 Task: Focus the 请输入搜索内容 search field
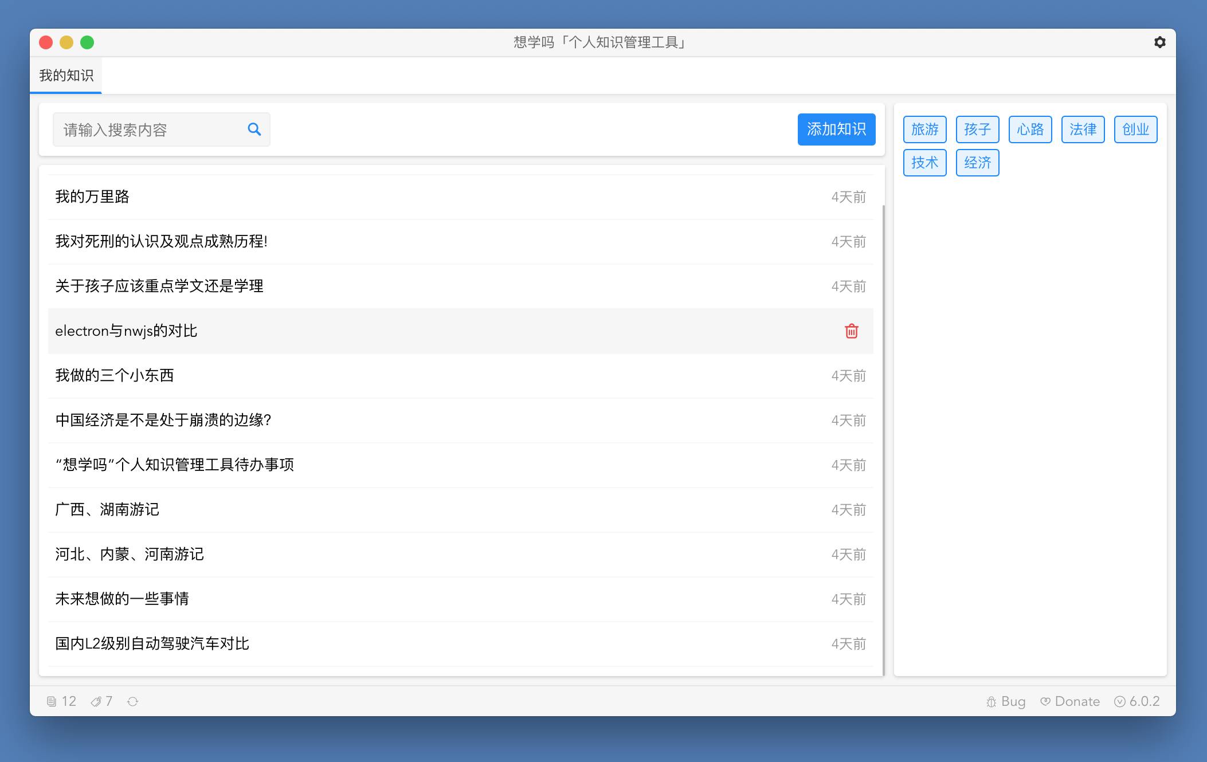coord(149,130)
